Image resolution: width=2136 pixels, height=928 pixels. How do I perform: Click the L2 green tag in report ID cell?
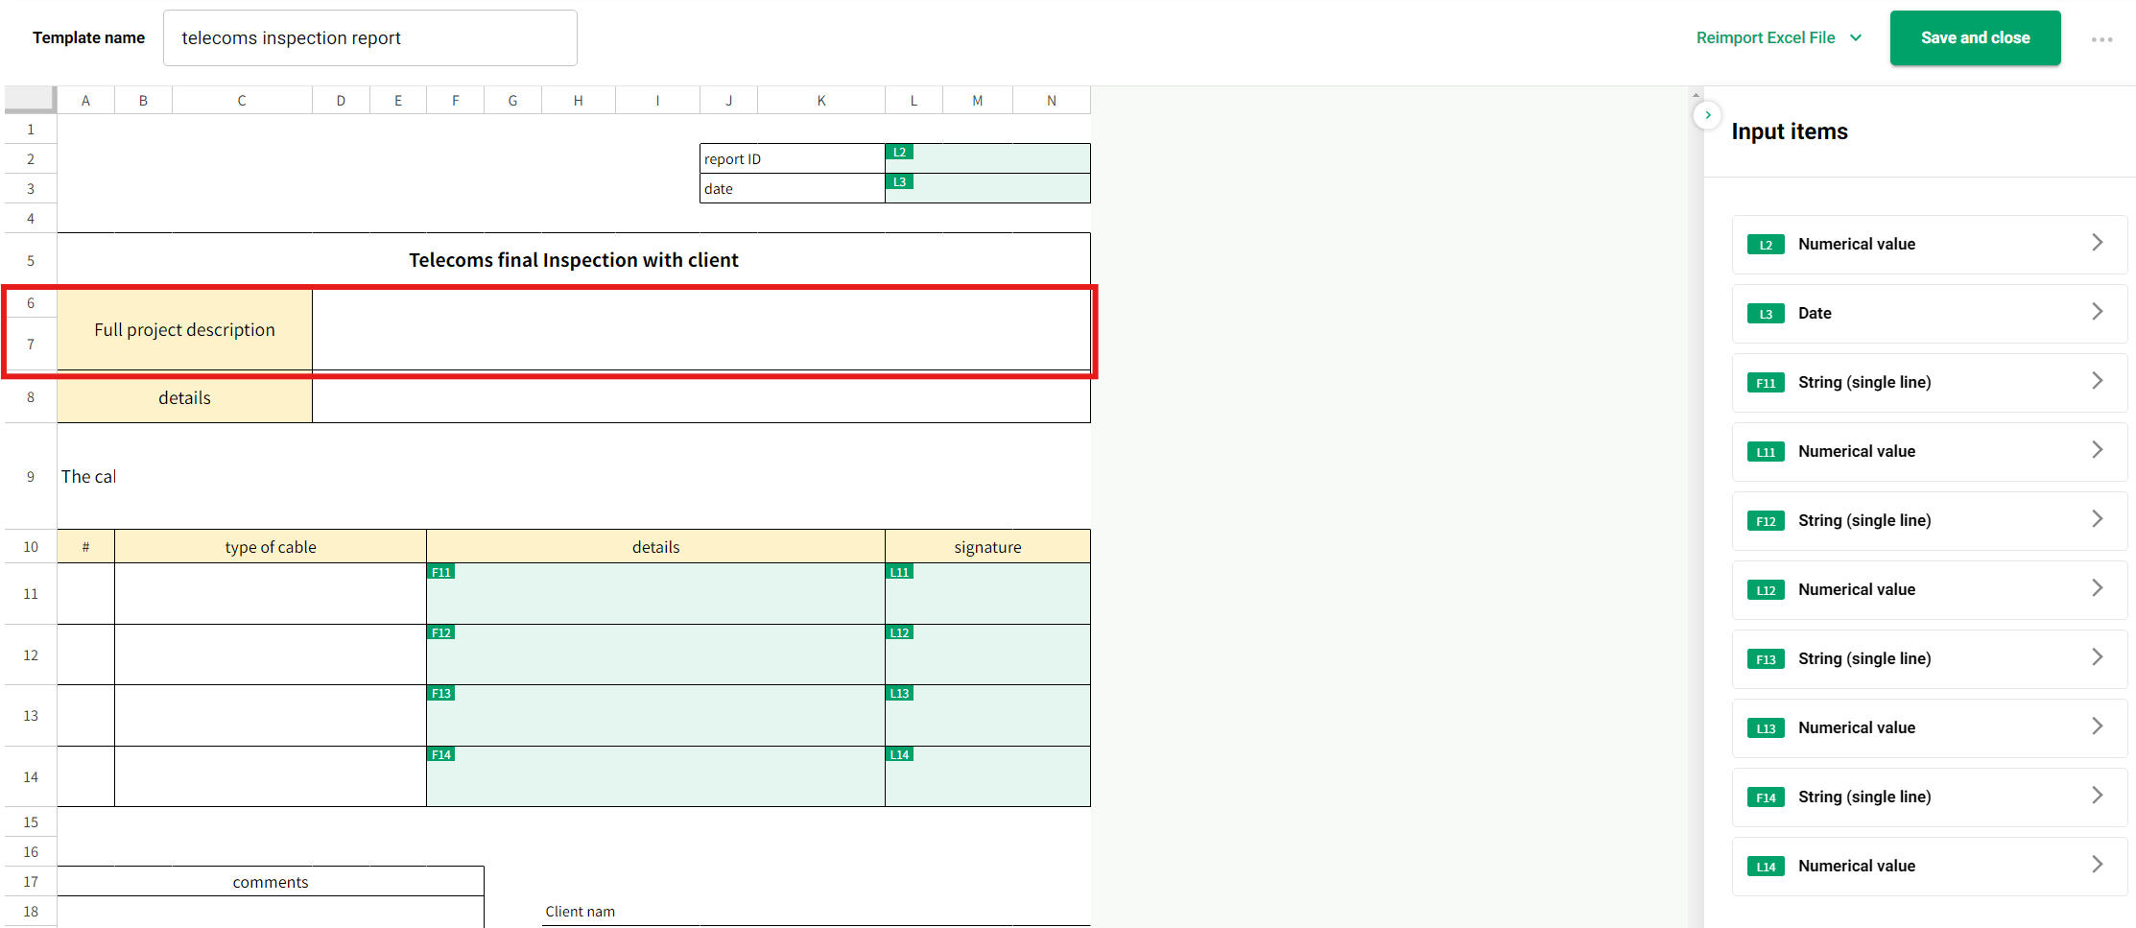pyautogui.click(x=899, y=153)
